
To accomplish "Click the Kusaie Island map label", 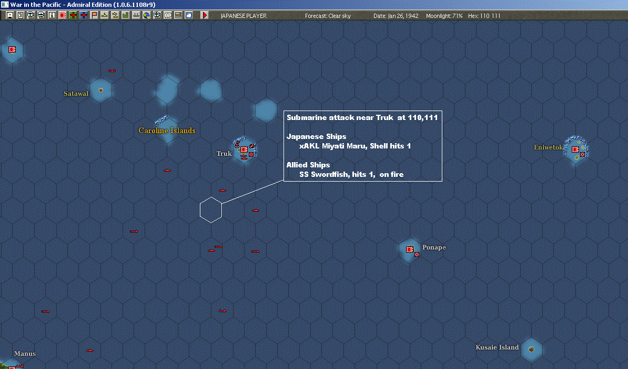I will coord(497,347).
